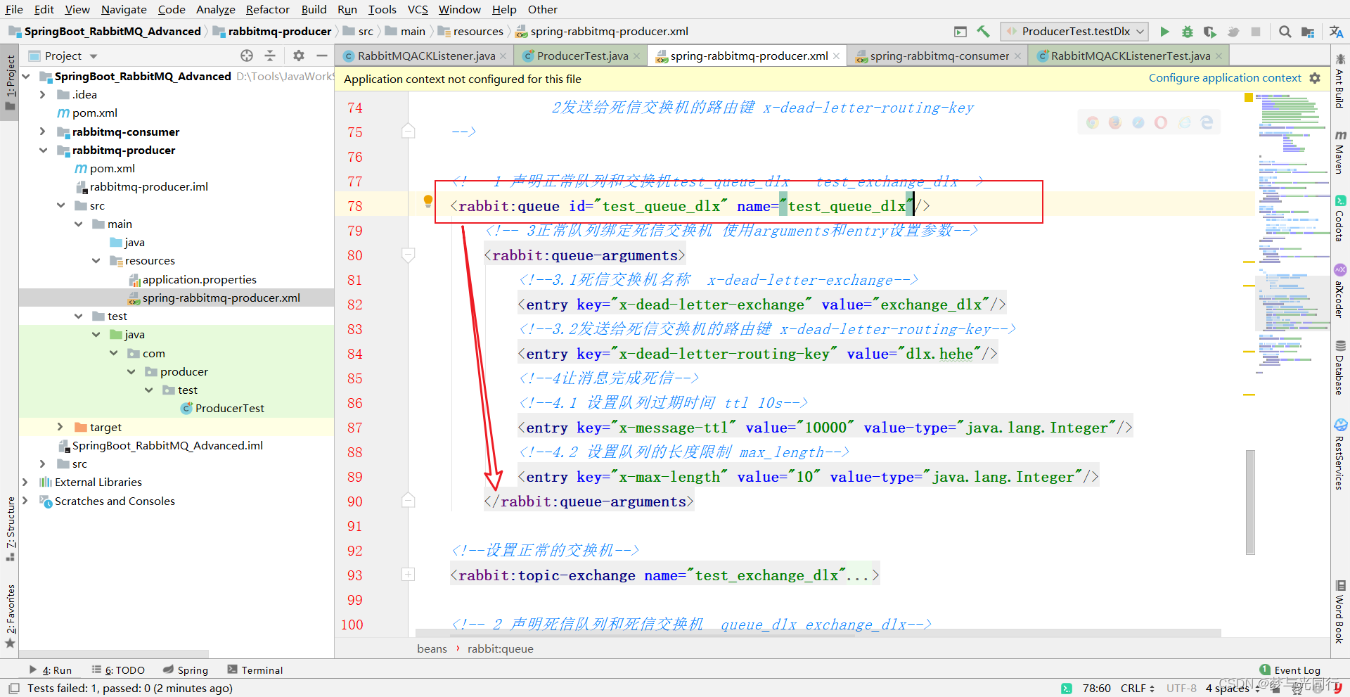
Task: Click rabbit:queue breadcrumb at editor bottom
Action: click(x=500, y=648)
